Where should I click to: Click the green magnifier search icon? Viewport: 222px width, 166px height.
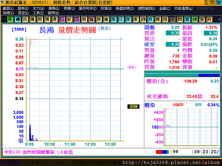click(10, 19)
